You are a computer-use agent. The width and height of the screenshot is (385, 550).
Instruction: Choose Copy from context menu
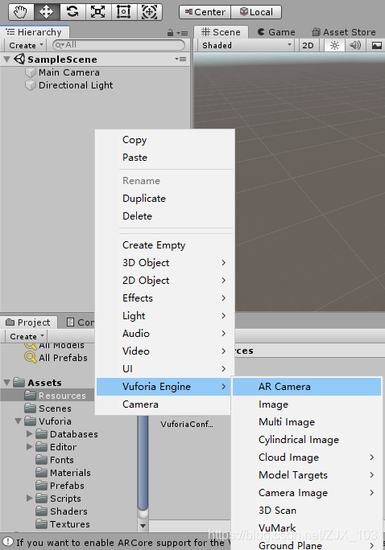point(165,140)
